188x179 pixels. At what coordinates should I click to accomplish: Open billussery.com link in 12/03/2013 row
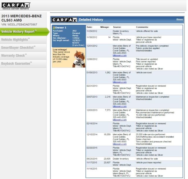point(120,120)
